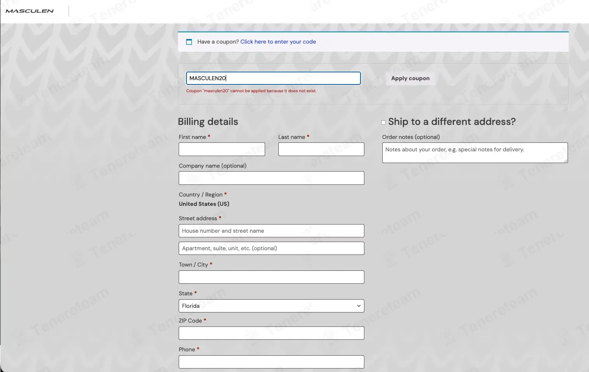589x372 pixels.
Task: Click the Masculen logo
Action: (30, 11)
